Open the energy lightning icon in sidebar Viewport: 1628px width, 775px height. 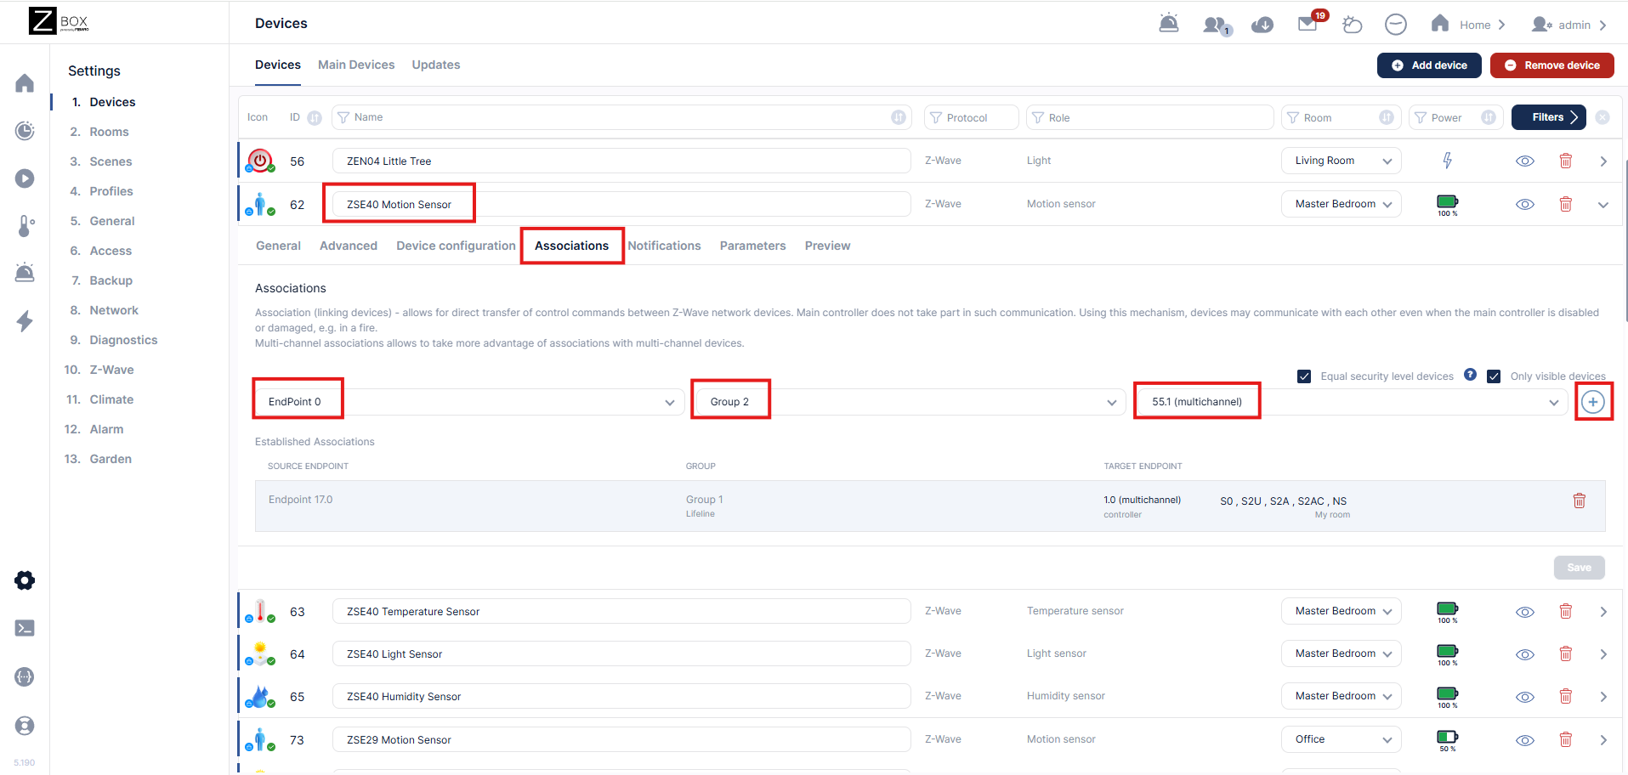coord(25,321)
